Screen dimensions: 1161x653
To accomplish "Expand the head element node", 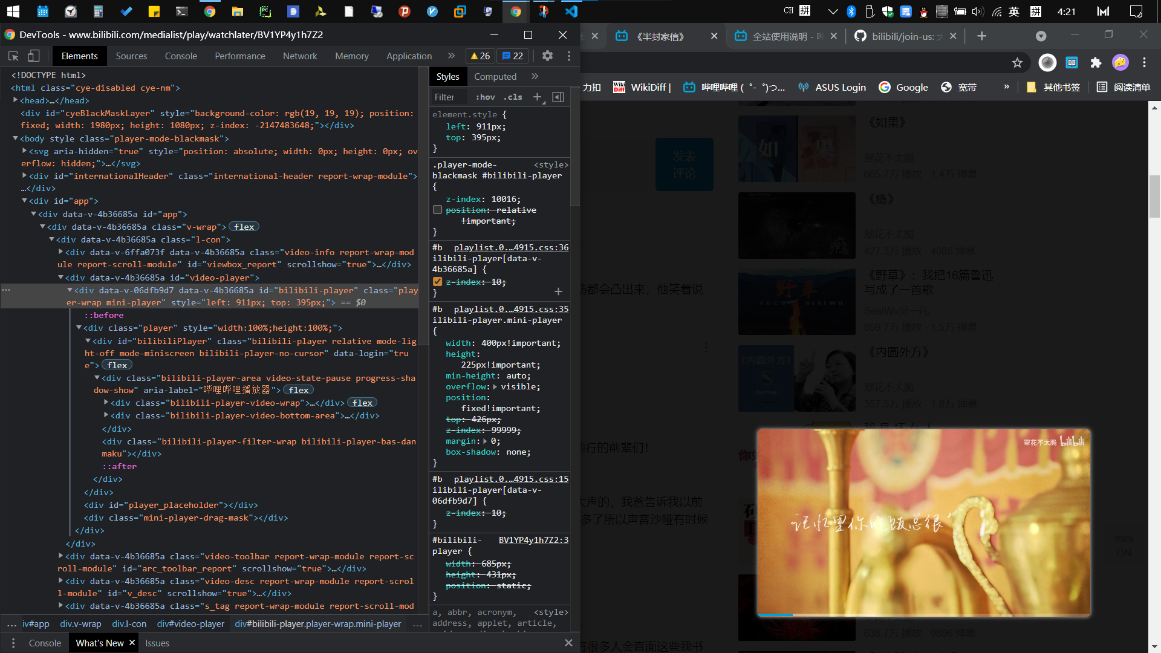I will 16,100.
